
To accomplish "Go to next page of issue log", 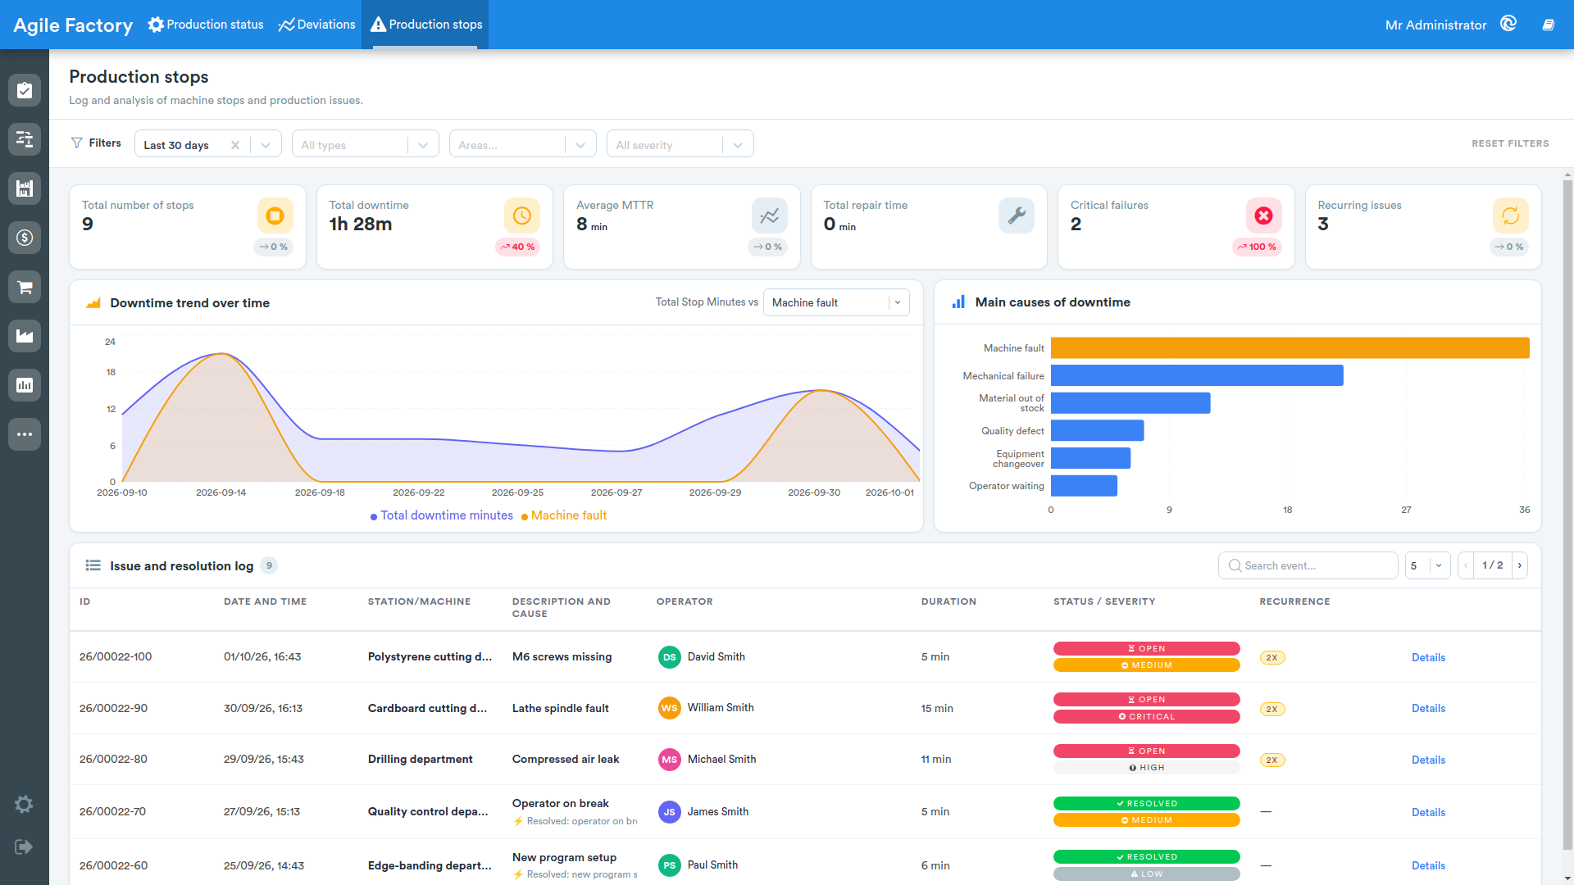I will click(x=1519, y=565).
